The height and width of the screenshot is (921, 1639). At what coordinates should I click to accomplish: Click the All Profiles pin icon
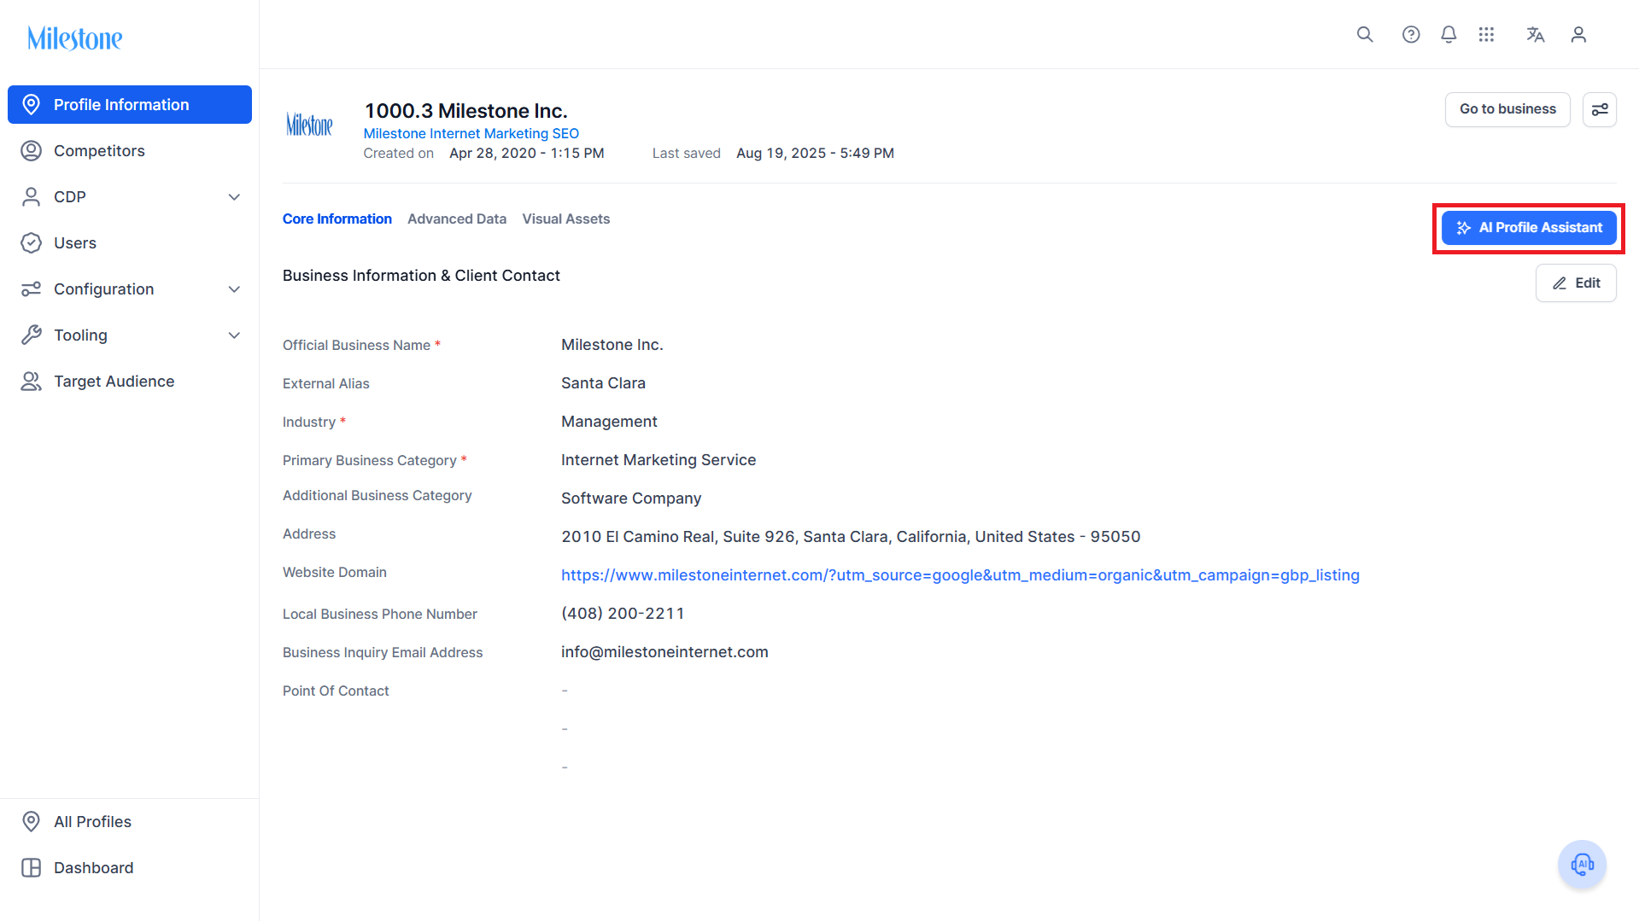(x=32, y=822)
